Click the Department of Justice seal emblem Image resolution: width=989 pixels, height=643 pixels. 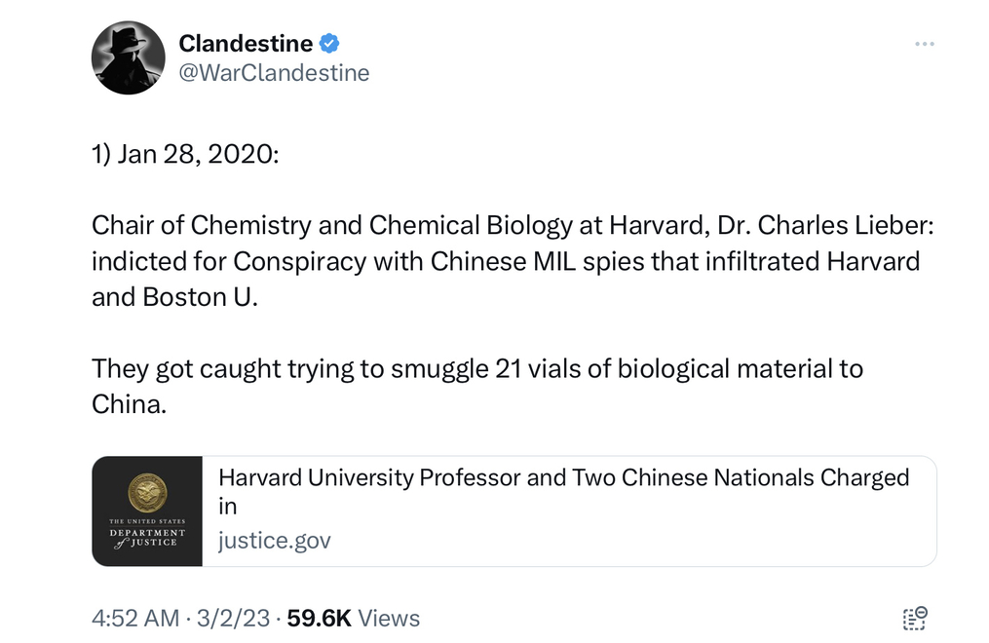click(x=147, y=490)
